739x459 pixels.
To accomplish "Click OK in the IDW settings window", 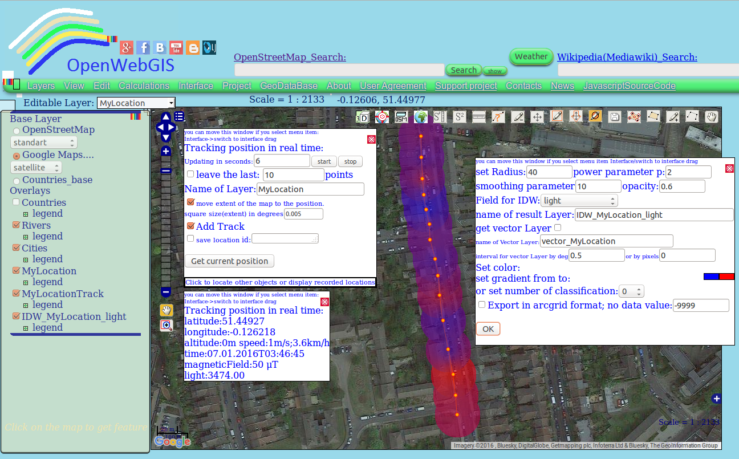I will point(488,329).
